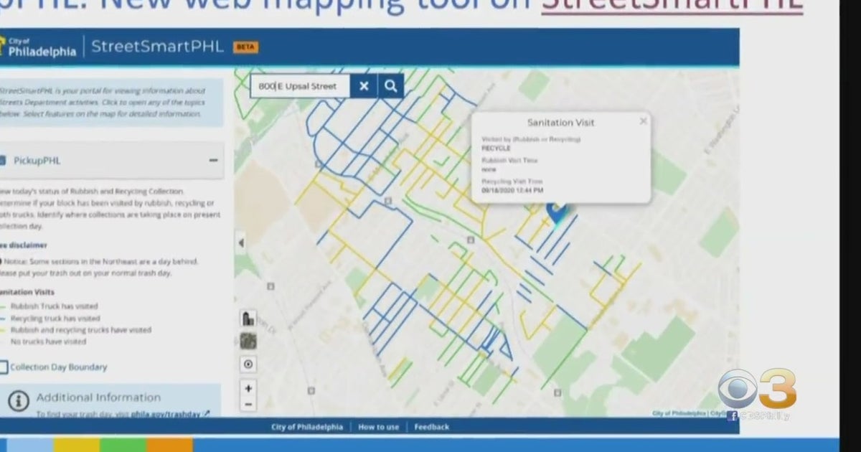Click the Sanitation Visit popup title

560,123
